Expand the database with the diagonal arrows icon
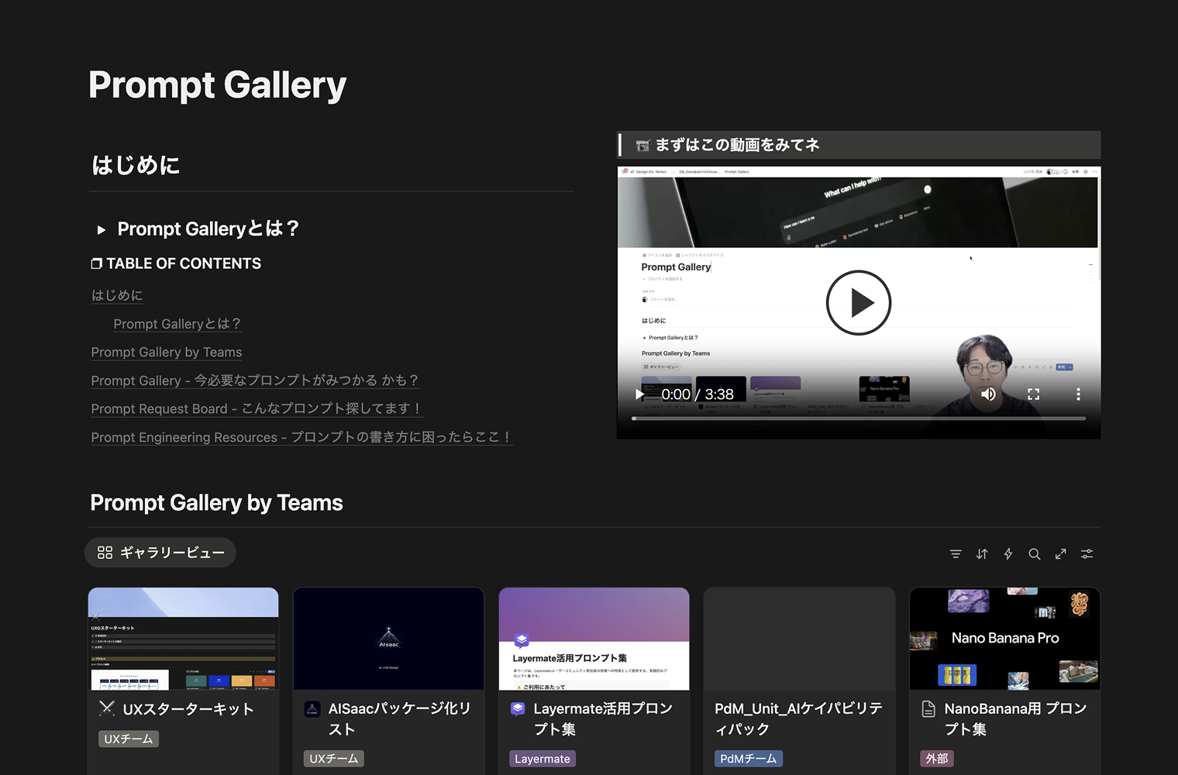Image resolution: width=1178 pixels, height=775 pixels. click(x=1061, y=553)
